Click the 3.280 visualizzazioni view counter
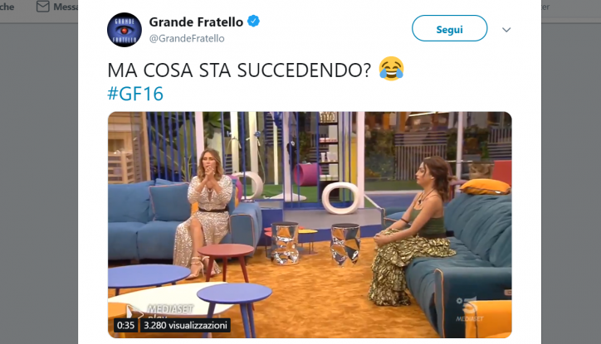 tap(185, 325)
